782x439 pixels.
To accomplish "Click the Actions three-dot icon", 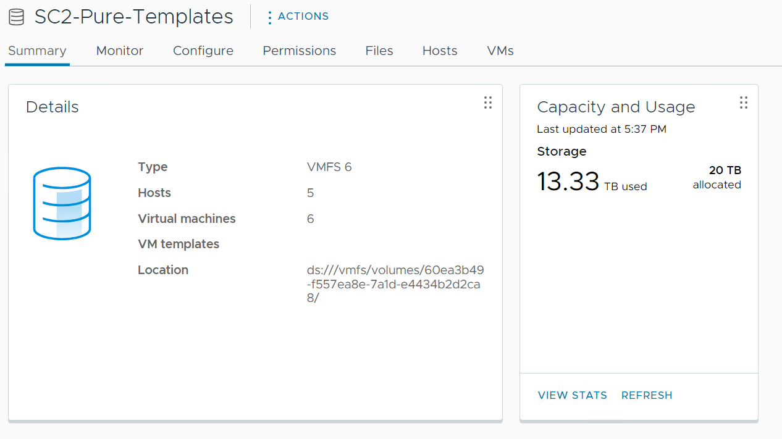I will tap(269, 17).
